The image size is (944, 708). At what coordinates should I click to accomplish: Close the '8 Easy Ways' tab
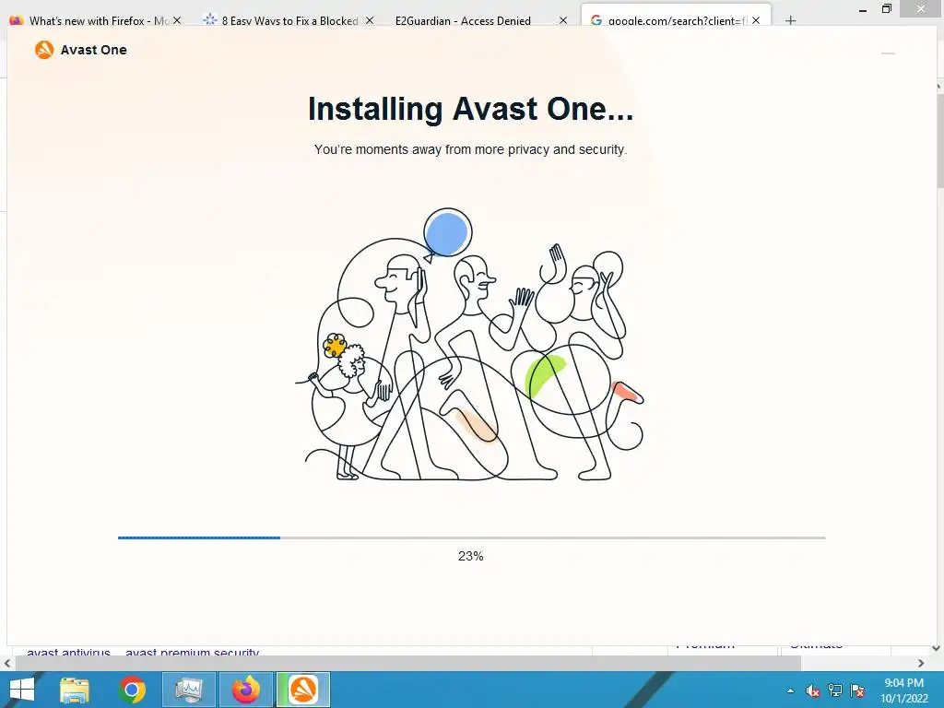coord(370,20)
